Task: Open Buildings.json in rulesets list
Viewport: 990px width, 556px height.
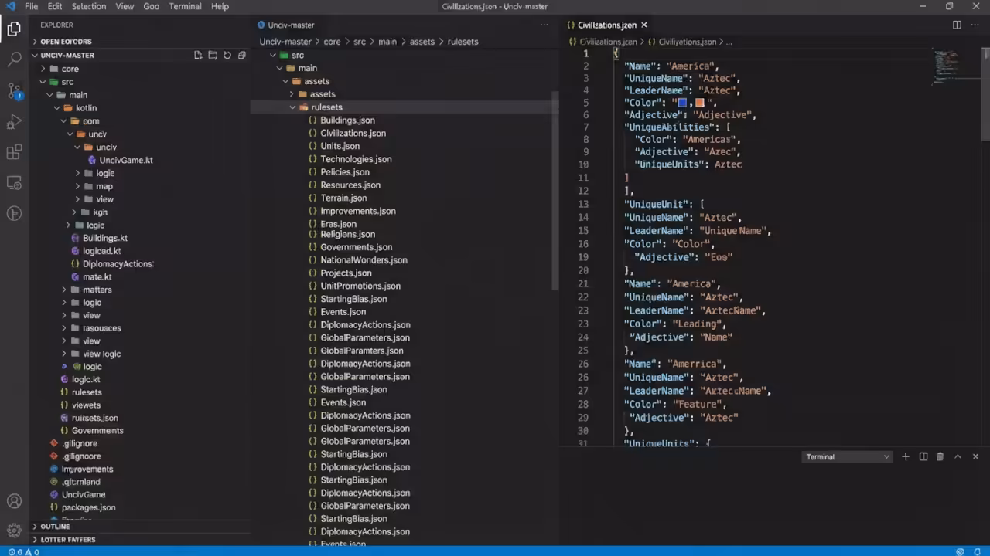Action: point(347,120)
